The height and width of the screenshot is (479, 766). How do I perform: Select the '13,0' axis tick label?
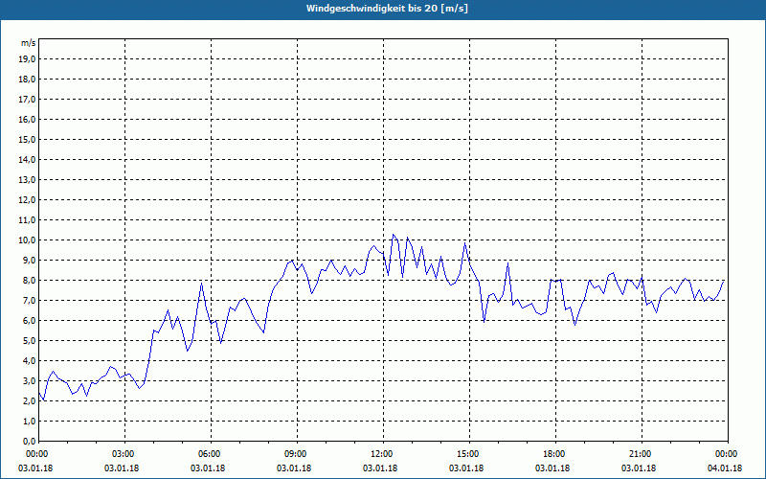[27, 179]
